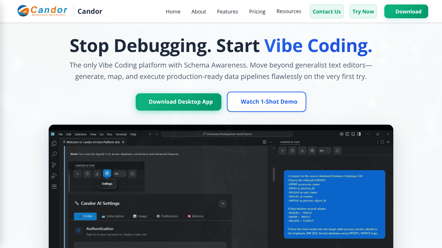This screenshot has width=442, height=248.
Task: Open the Go menu in the editor
Action: 102,134
